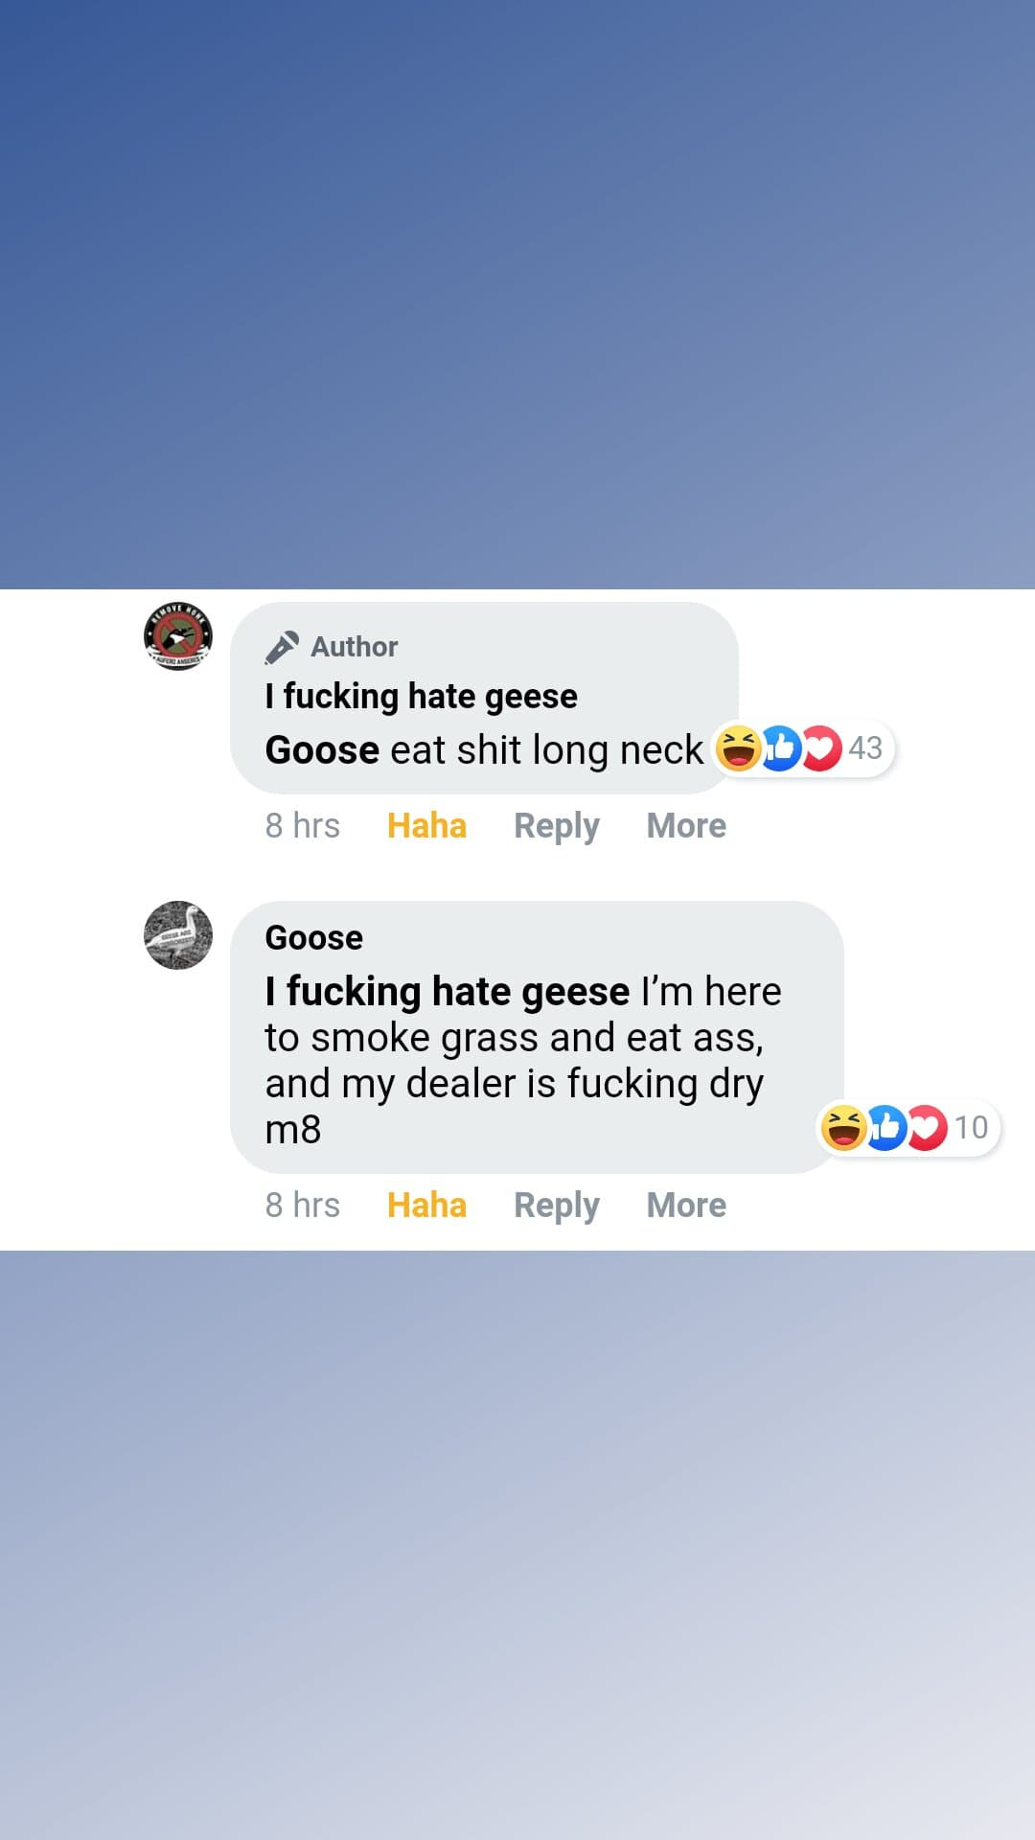Open More options under Goose's comment
The image size is (1035, 1840).
[x=686, y=1206]
